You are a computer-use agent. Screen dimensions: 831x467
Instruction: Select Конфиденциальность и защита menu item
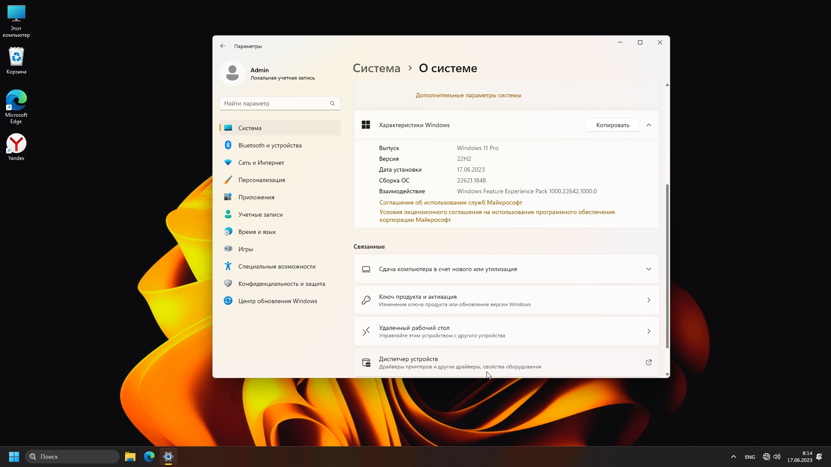click(x=281, y=284)
